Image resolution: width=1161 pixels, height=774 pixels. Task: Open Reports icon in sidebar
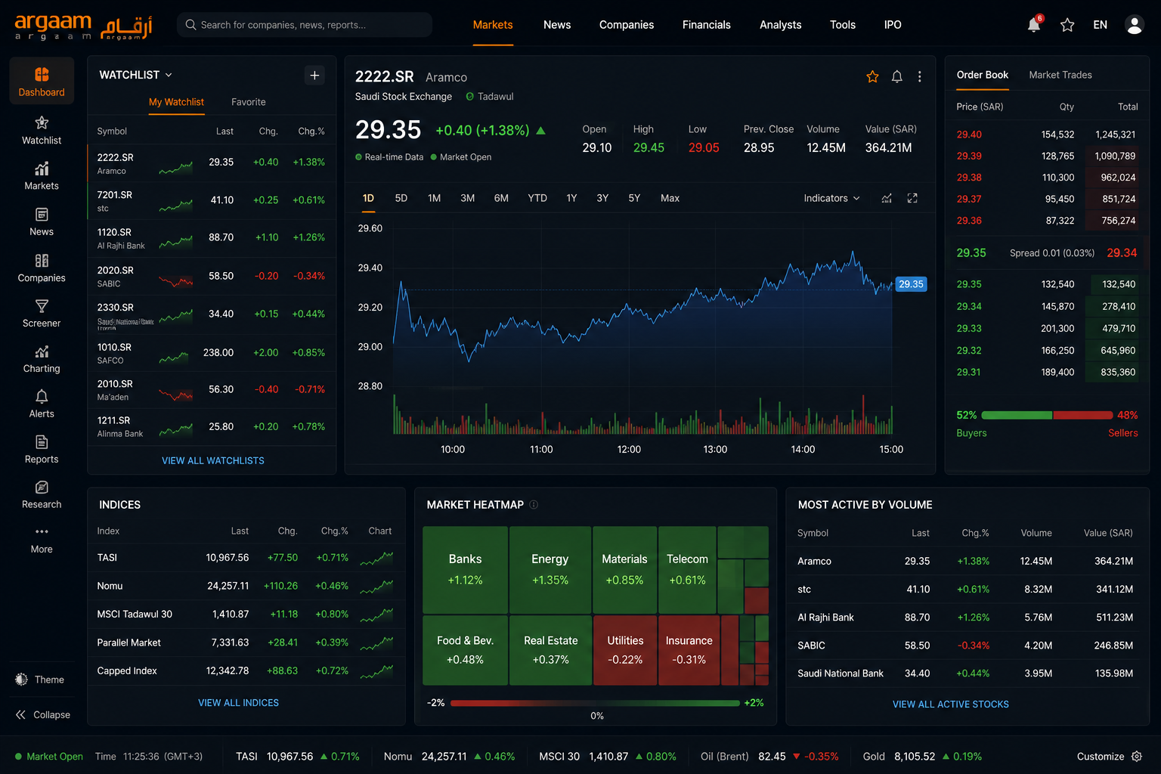[x=42, y=441]
